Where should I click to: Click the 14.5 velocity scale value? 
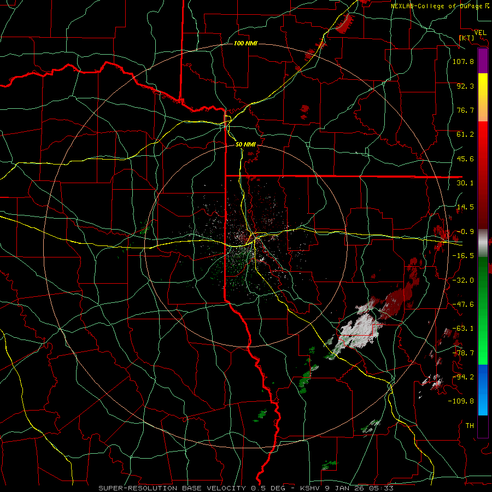[465, 207]
